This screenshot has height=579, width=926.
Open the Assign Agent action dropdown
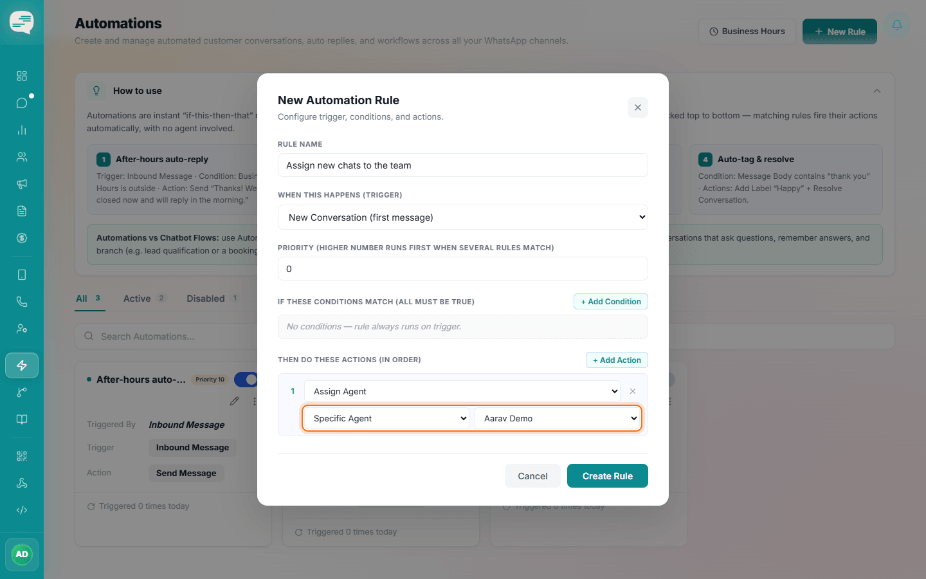(462, 391)
